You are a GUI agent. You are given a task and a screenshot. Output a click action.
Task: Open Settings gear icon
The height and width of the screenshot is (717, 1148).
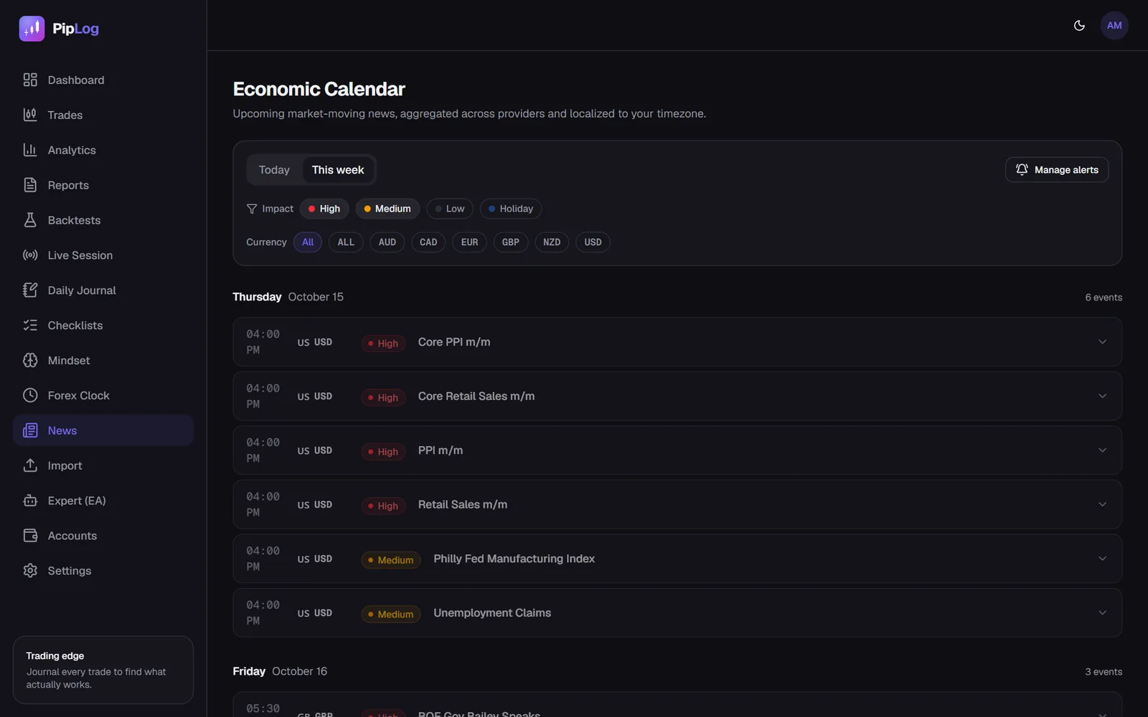pyautogui.click(x=30, y=571)
